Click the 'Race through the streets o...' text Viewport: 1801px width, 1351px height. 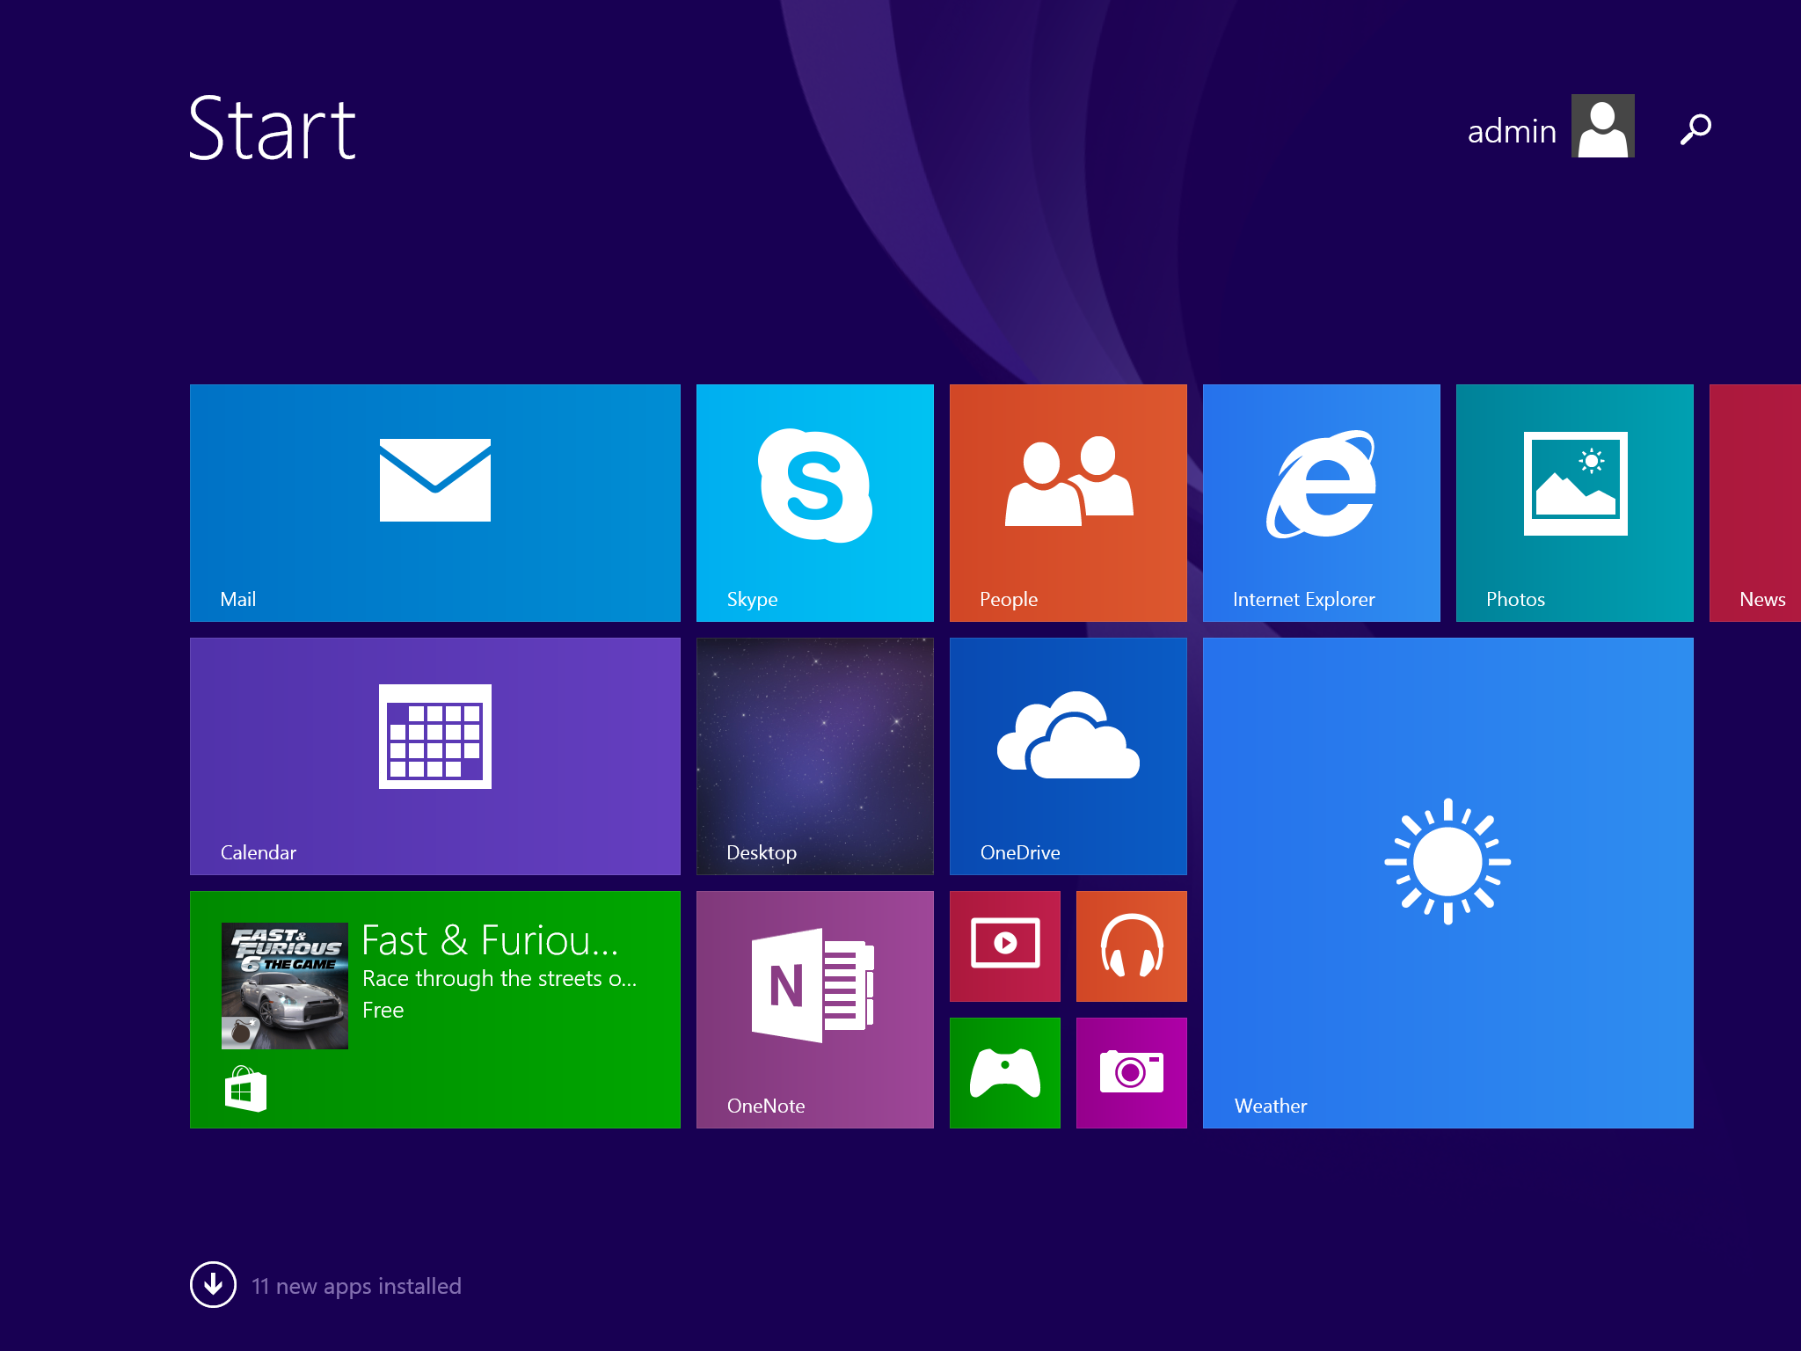coord(499,978)
